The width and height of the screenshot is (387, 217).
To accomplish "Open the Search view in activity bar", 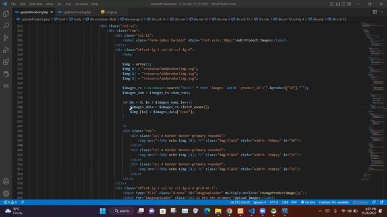I will pos(6,25).
